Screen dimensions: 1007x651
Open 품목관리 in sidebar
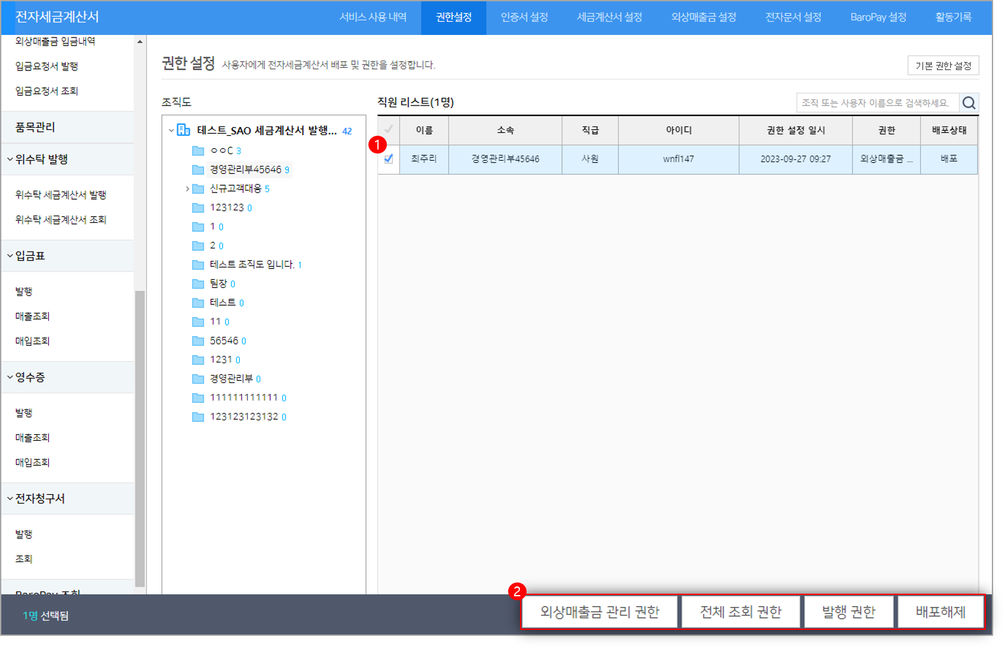click(36, 127)
